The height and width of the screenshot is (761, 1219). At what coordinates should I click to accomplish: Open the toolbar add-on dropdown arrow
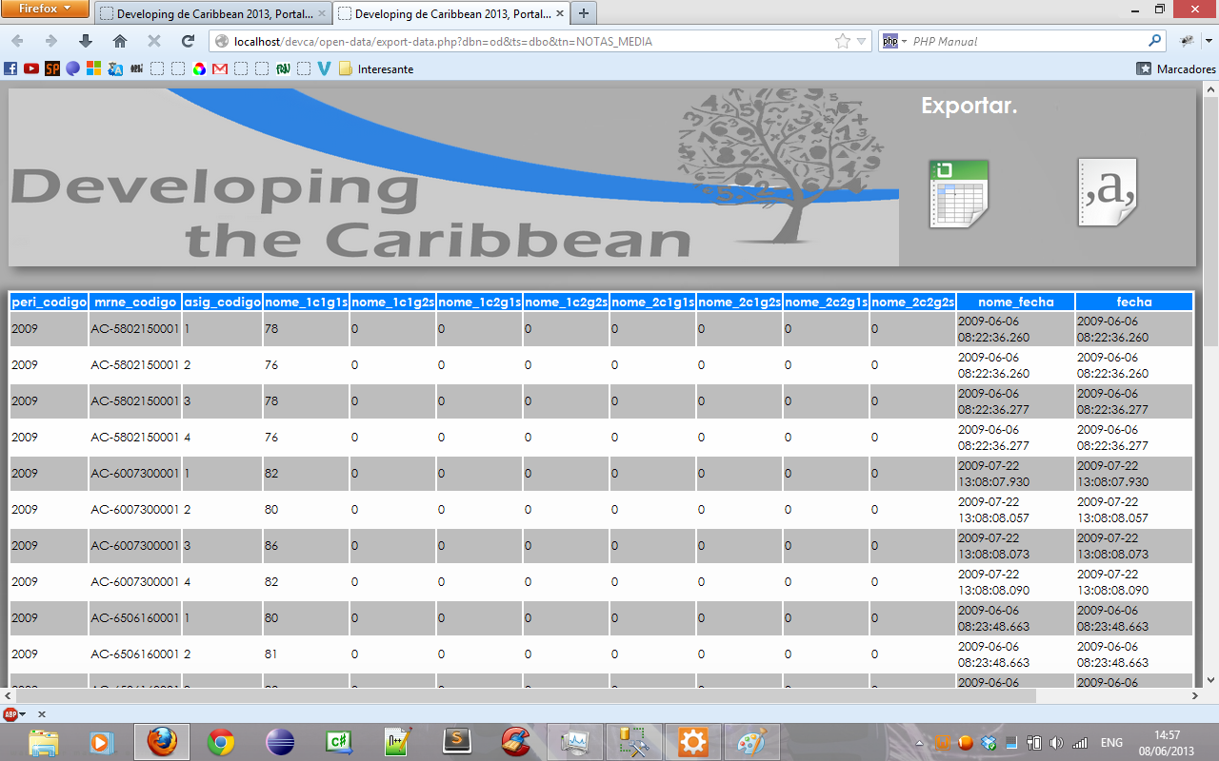[1209, 41]
